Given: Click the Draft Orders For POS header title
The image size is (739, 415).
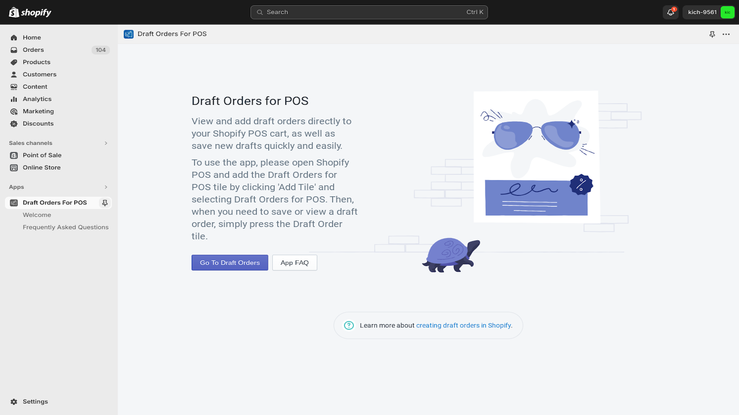Looking at the screenshot, I should (172, 34).
